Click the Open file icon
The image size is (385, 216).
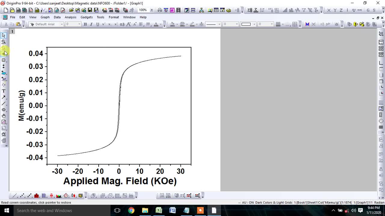71,10
